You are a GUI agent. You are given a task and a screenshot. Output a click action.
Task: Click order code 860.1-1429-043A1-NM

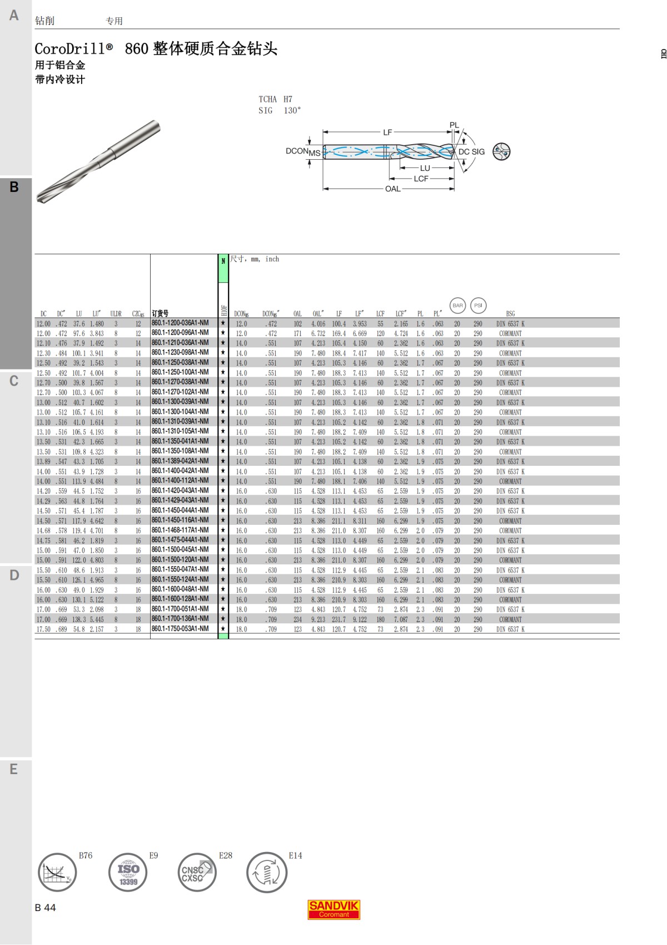[180, 500]
